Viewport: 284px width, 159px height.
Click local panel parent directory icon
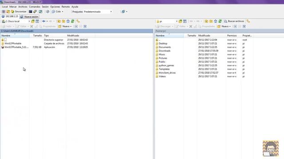pyautogui.click(x=59, y=21)
